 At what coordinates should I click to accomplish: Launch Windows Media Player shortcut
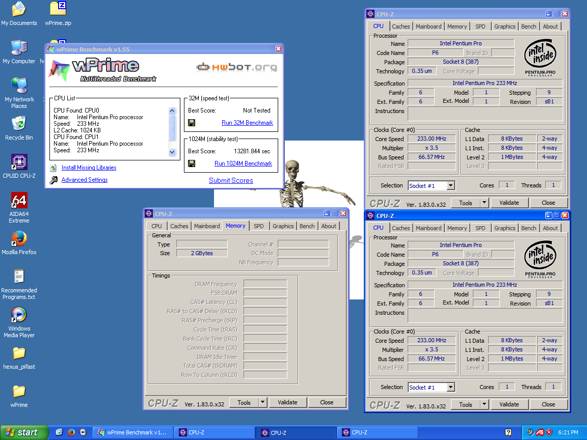pyautogui.click(x=19, y=322)
